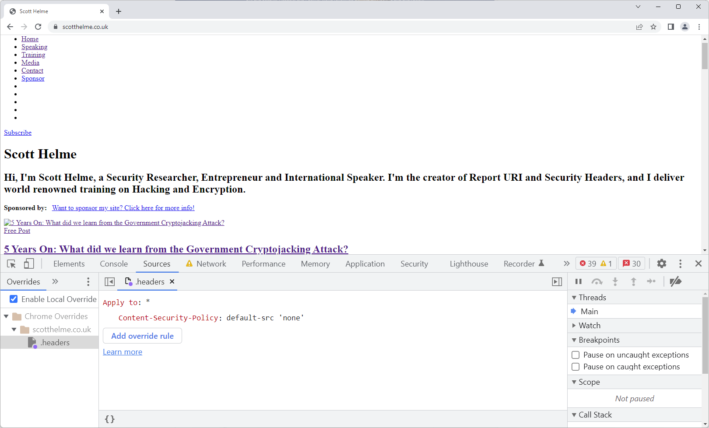Image resolution: width=709 pixels, height=428 pixels.
Task: Expand the Call Stack section
Action: (575, 415)
